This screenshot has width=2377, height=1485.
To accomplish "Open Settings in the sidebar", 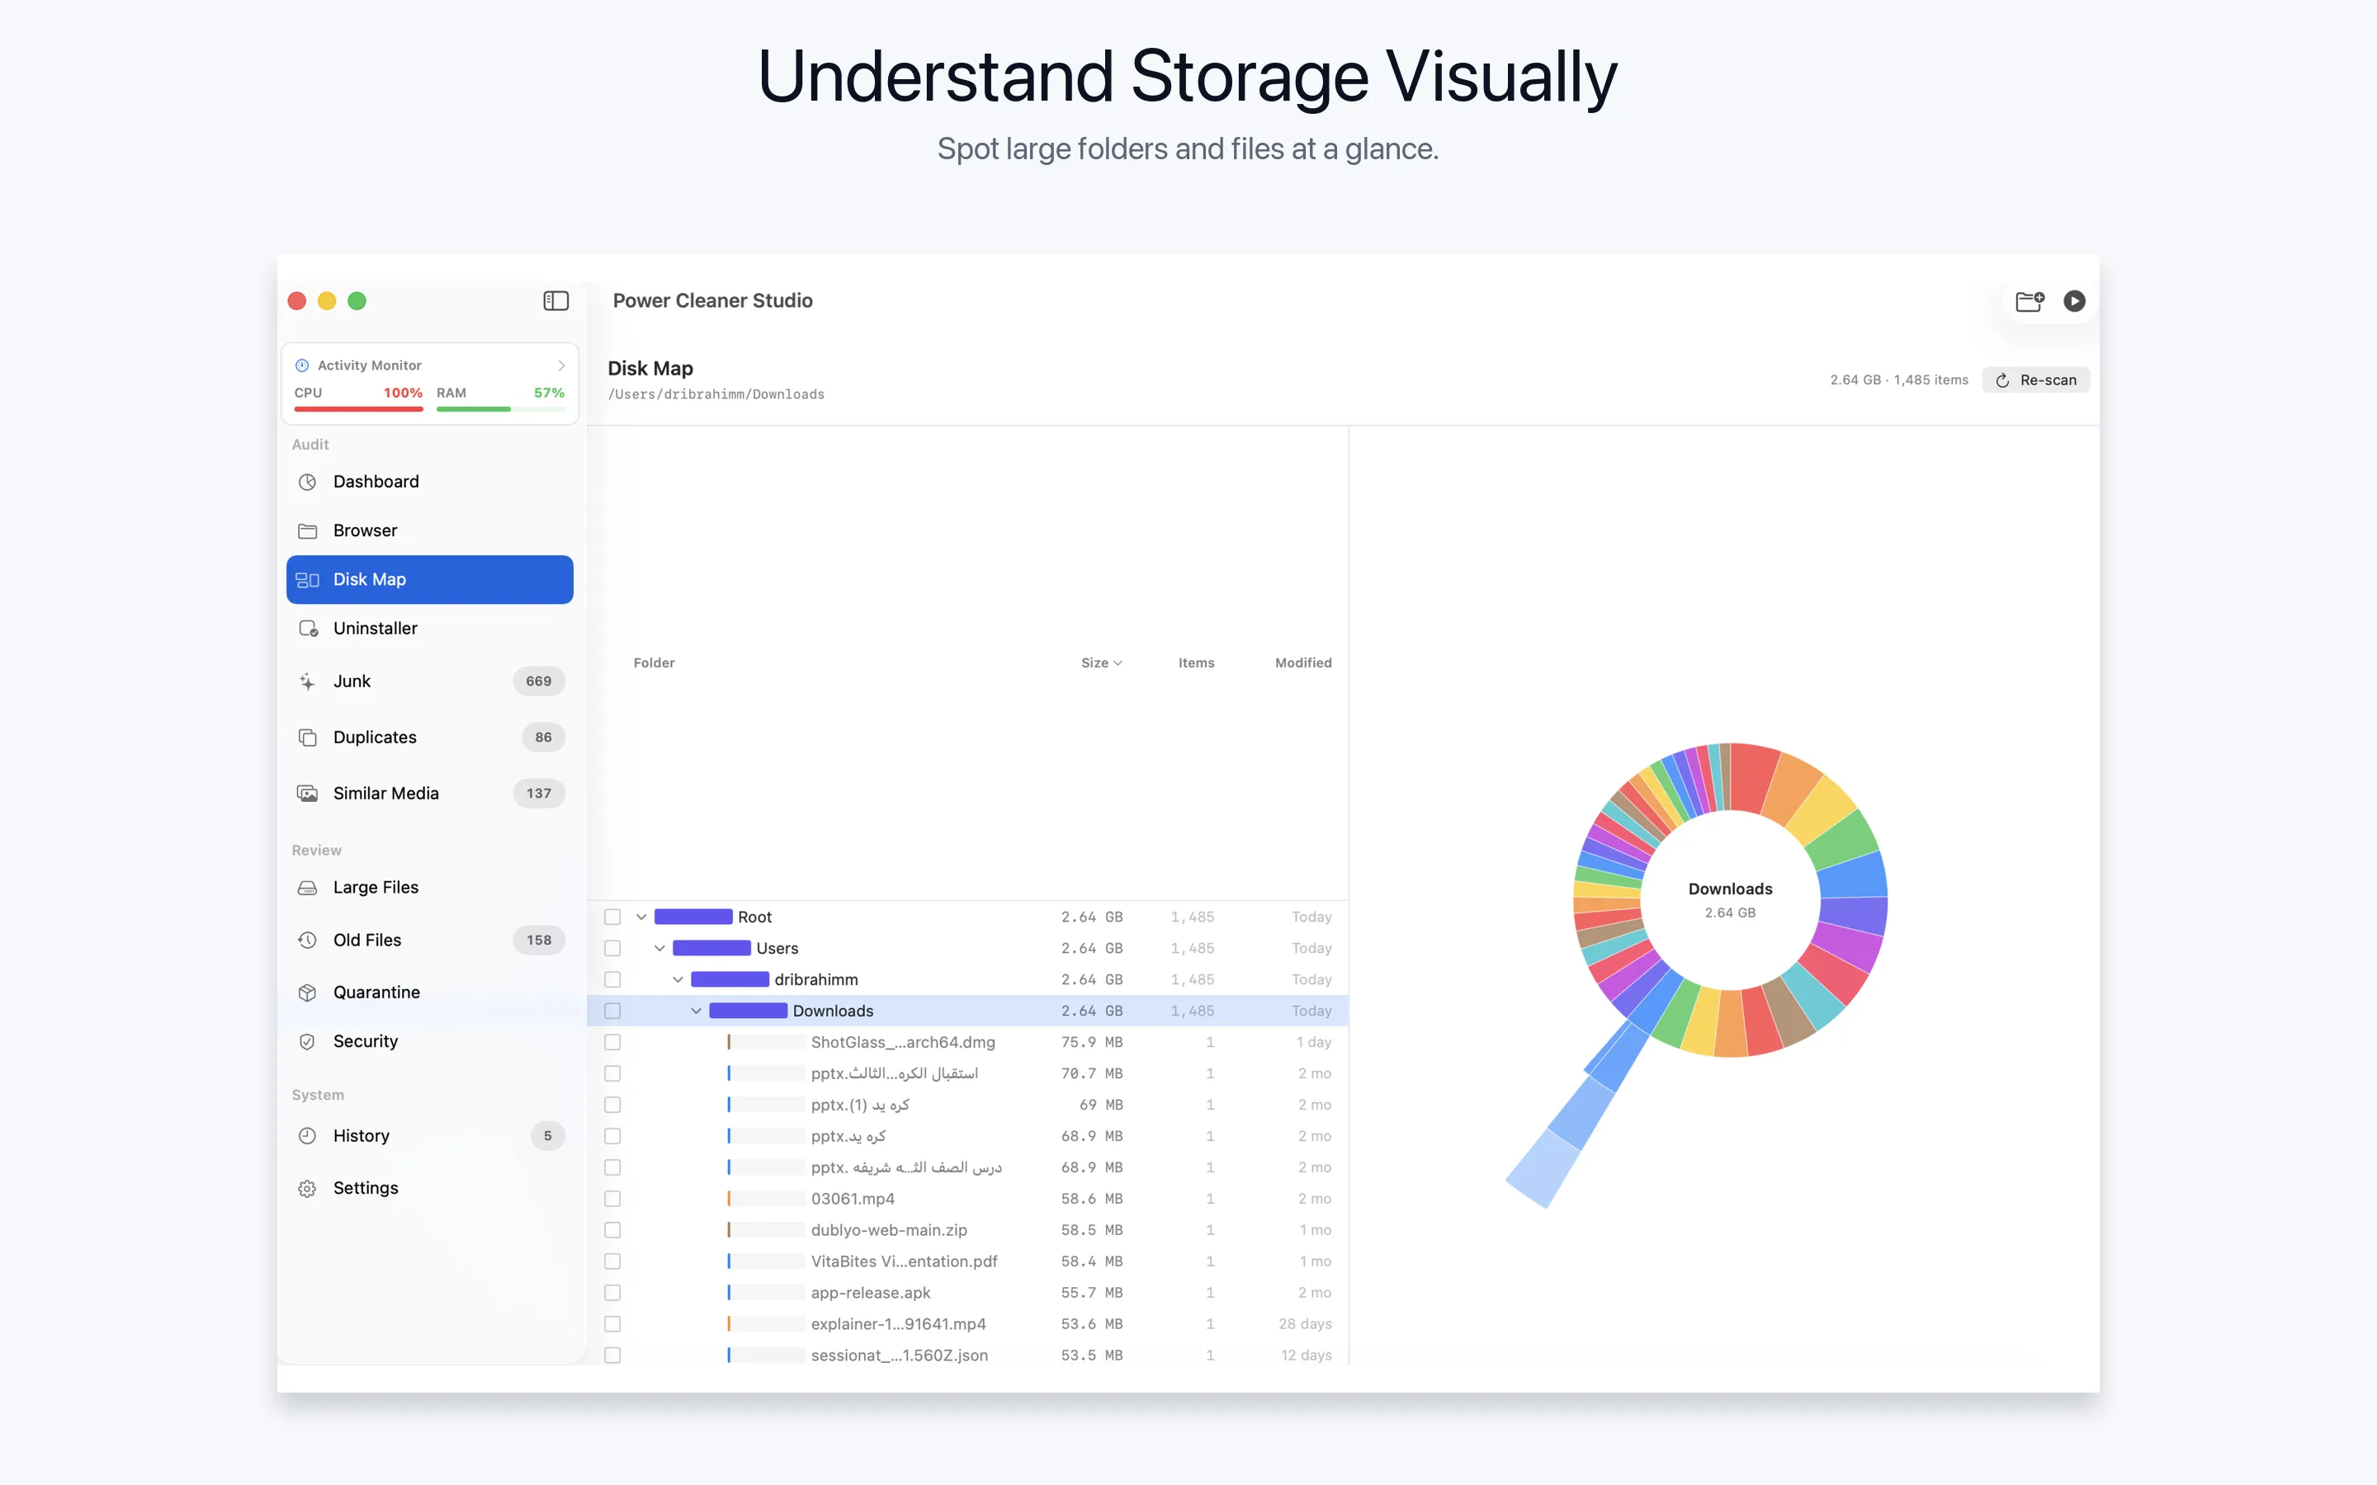I will click(x=429, y=1188).
